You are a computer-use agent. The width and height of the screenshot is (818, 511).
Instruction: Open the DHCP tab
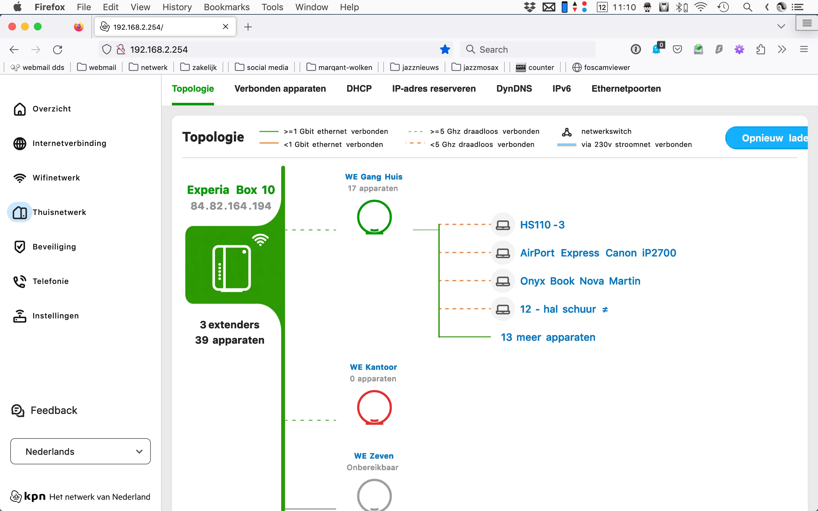[359, 88]
